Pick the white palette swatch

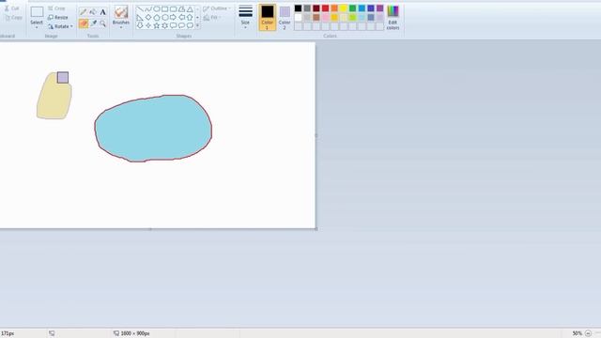point(298,17)
